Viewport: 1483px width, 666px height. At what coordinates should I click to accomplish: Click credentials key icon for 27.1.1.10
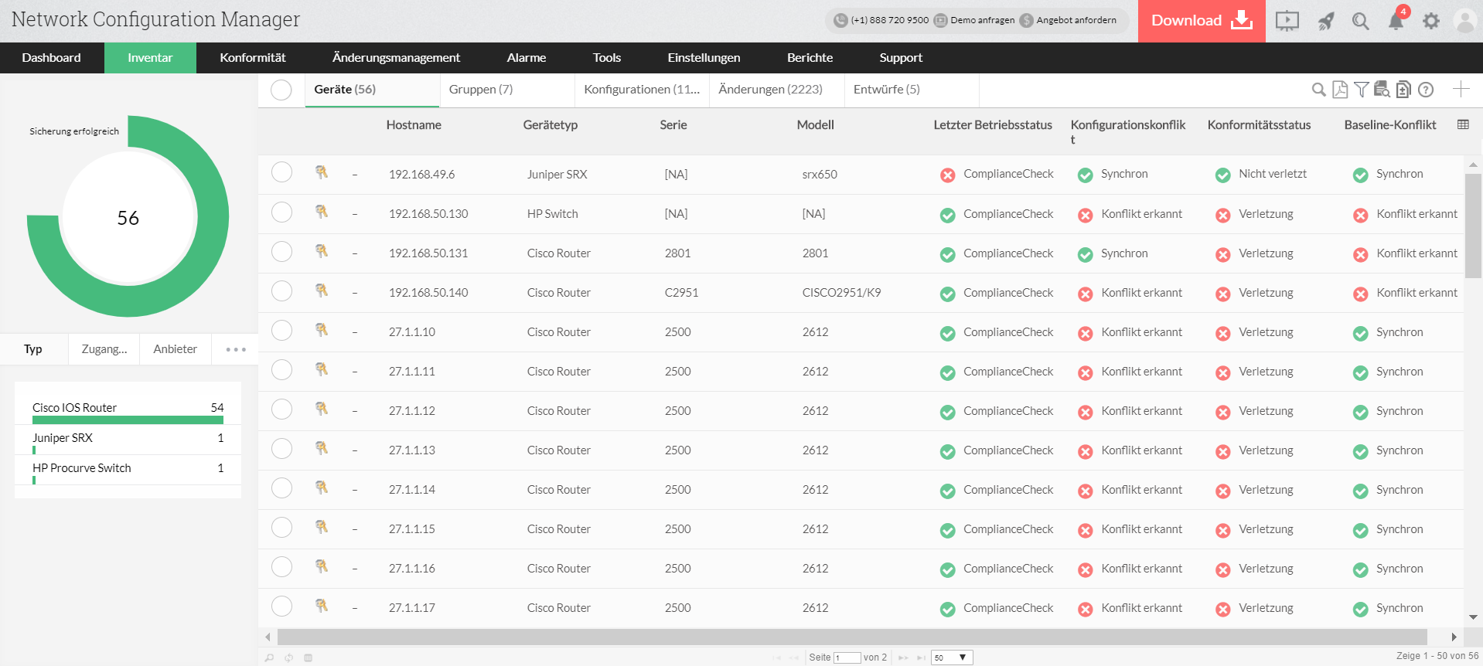point(322,330)
